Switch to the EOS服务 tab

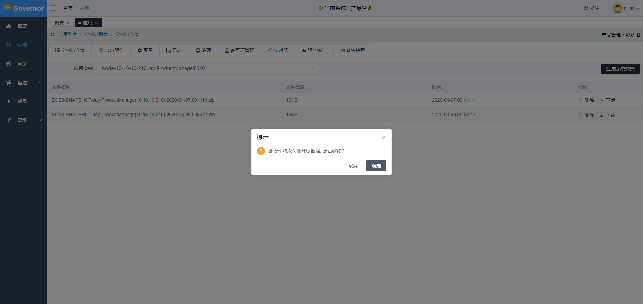(111, 50)
